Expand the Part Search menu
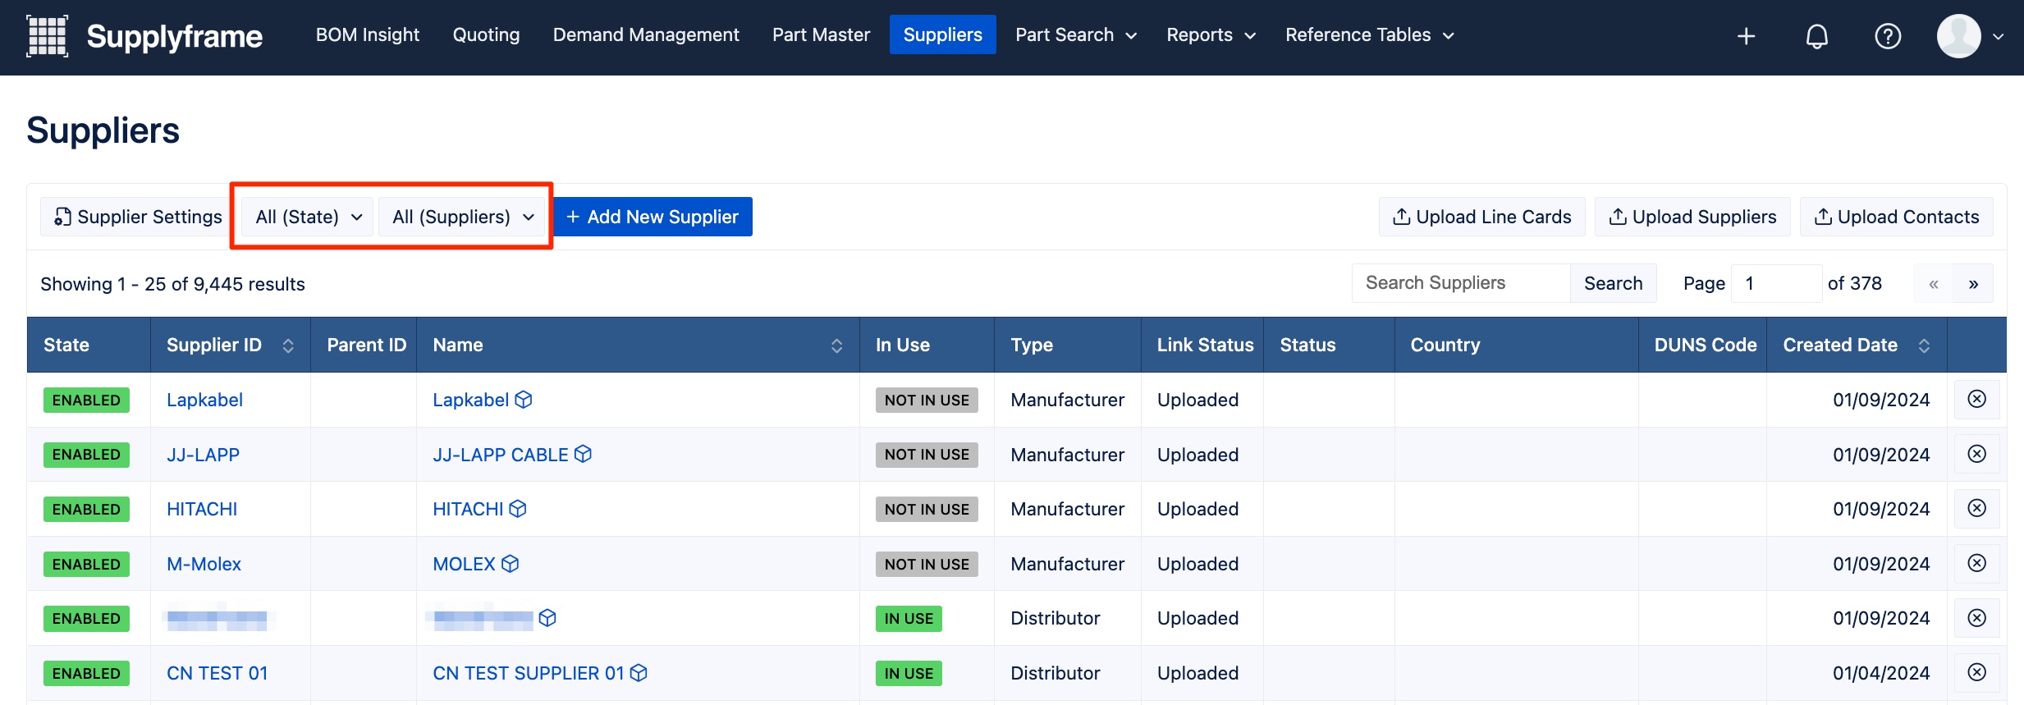The height and width of the screenshot is (705, 2024). [x=1075, y=34]
